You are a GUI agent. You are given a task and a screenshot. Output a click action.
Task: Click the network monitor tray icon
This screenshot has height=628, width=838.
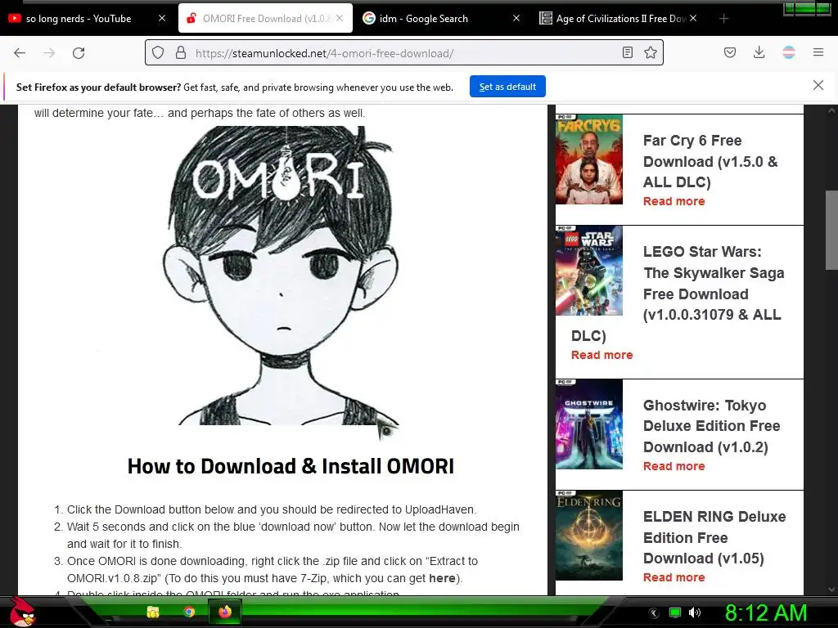675,612
